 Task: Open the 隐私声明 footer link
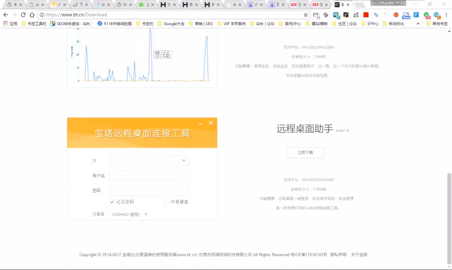coord(338,255)
